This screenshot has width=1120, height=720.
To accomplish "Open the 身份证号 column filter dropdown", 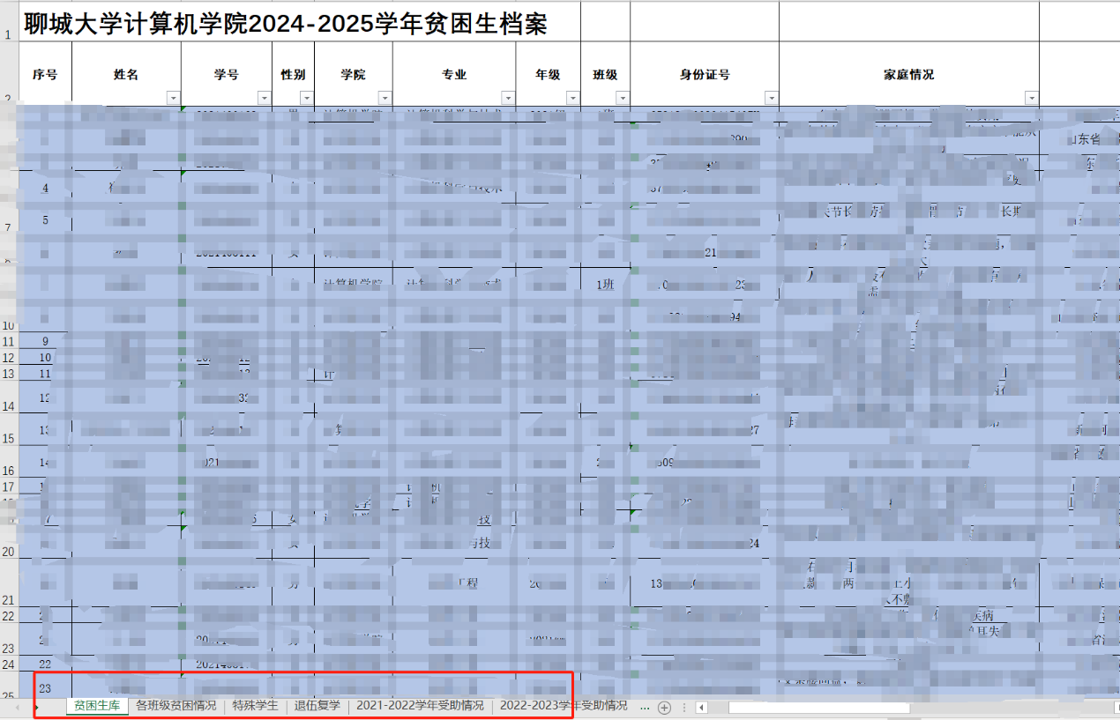I will click(771, 98).
